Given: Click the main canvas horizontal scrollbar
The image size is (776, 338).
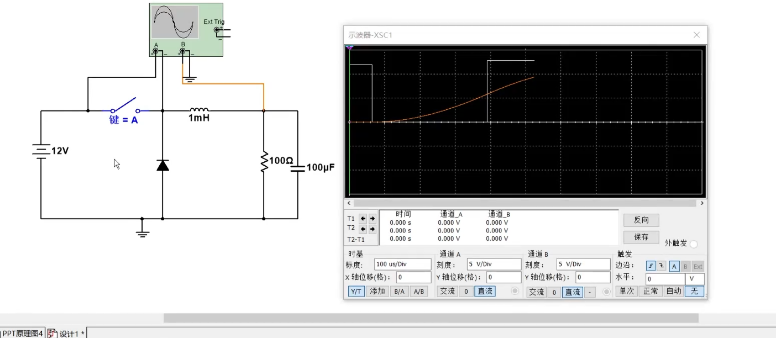Looking at the screenshot, I should point(431,318).
